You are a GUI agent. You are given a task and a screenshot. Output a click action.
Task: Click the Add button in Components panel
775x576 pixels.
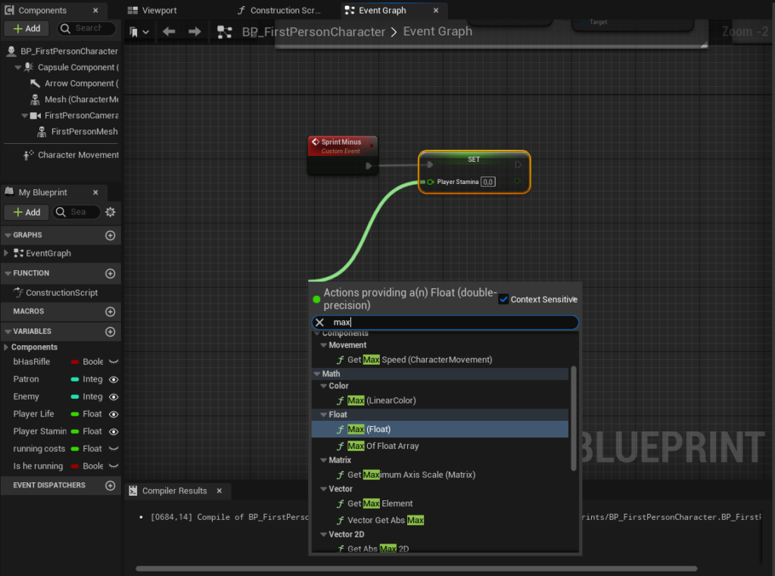[x=26, y=28]
